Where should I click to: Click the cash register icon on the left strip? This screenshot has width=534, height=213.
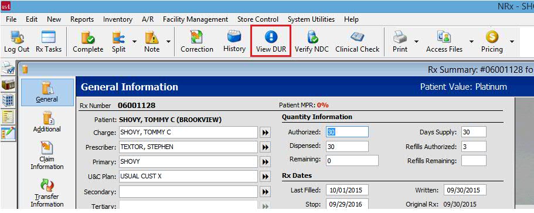(8, 84)
